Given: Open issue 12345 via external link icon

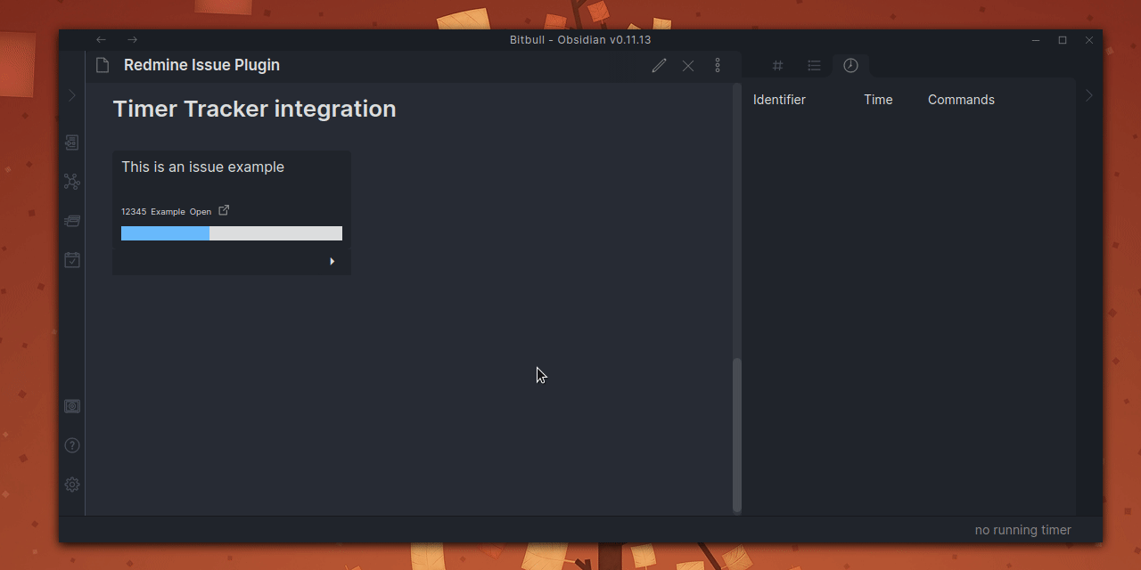Looking at the screenshot, I should [225, 210].
